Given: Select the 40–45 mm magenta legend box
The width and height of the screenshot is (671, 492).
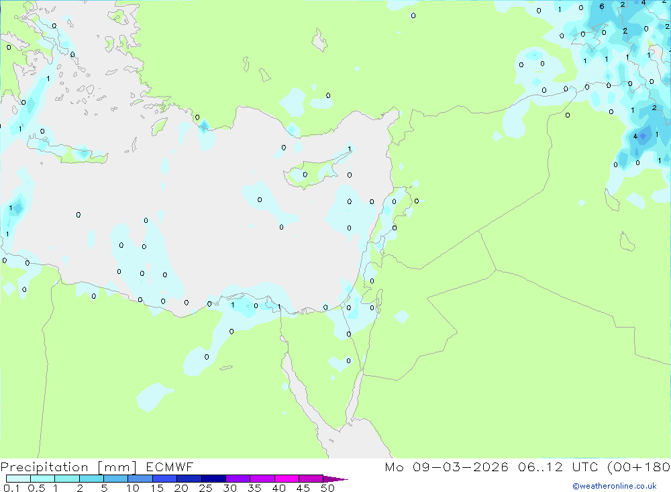Looking at the screenshot, I should (287, 479).
